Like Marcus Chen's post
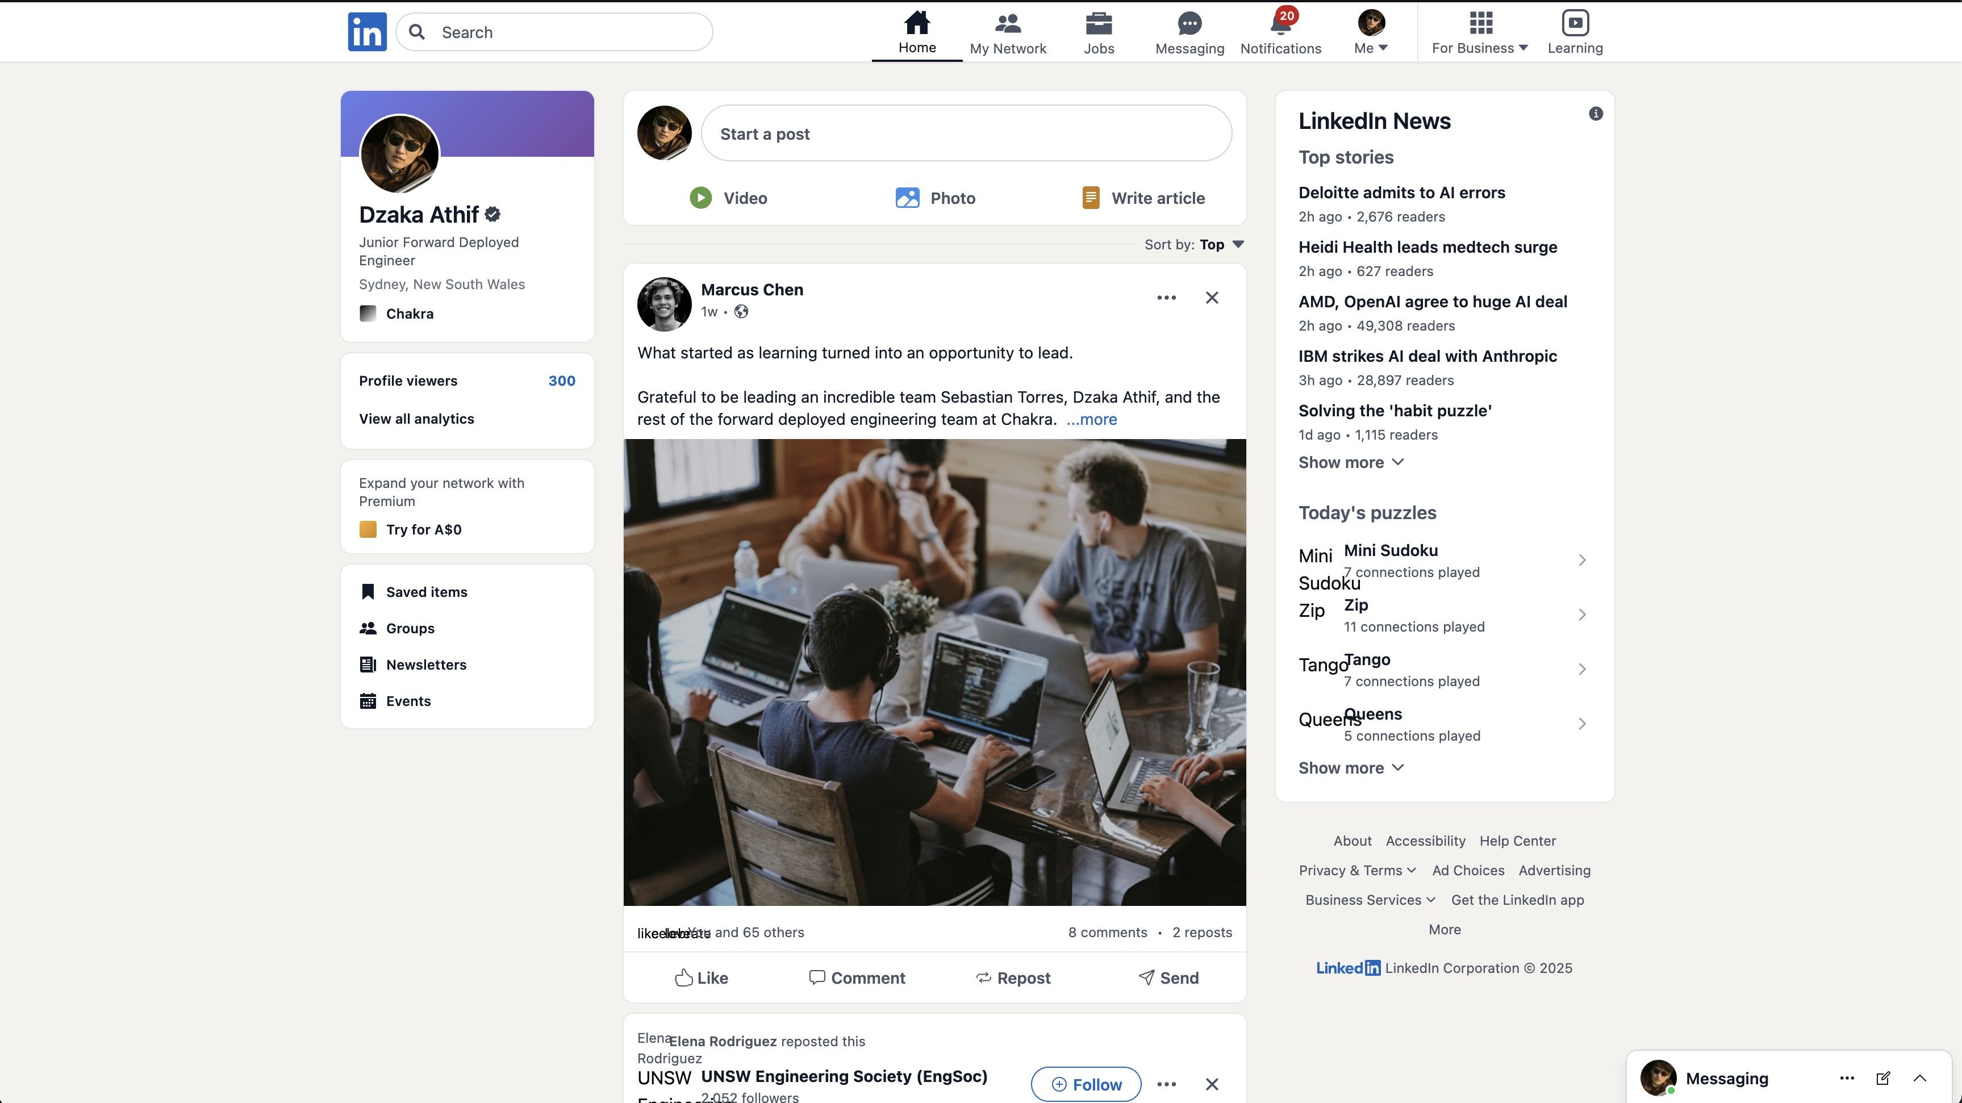Image resolution: width=1962 pixels, height=1103 pixels. click(702, 978)
